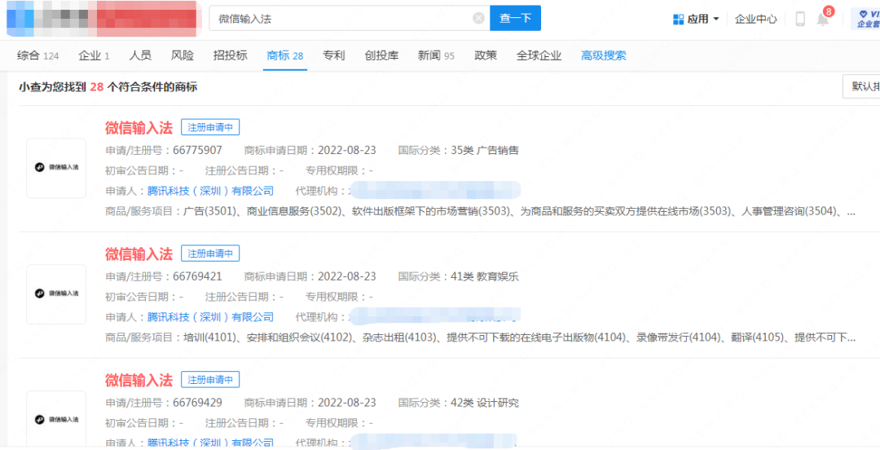Open applicant 腾讯科技 link in 66775907 entry
The image size is (880, 450).
[x=210, y=191]
